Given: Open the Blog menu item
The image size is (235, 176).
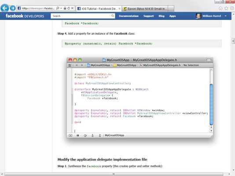Looking at the screenshot, I should pos(162,16).
